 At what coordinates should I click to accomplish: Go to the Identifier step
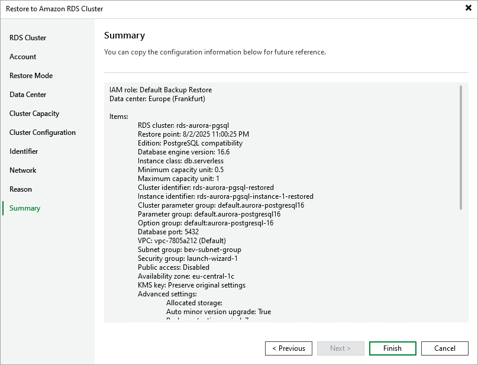pyautogui.click(x=24, y=151)
